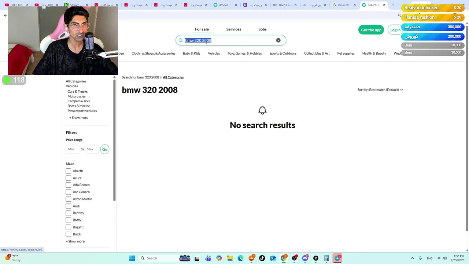Check the Abarth make checkbox
The image size is (469, 264).
(68, 171)
